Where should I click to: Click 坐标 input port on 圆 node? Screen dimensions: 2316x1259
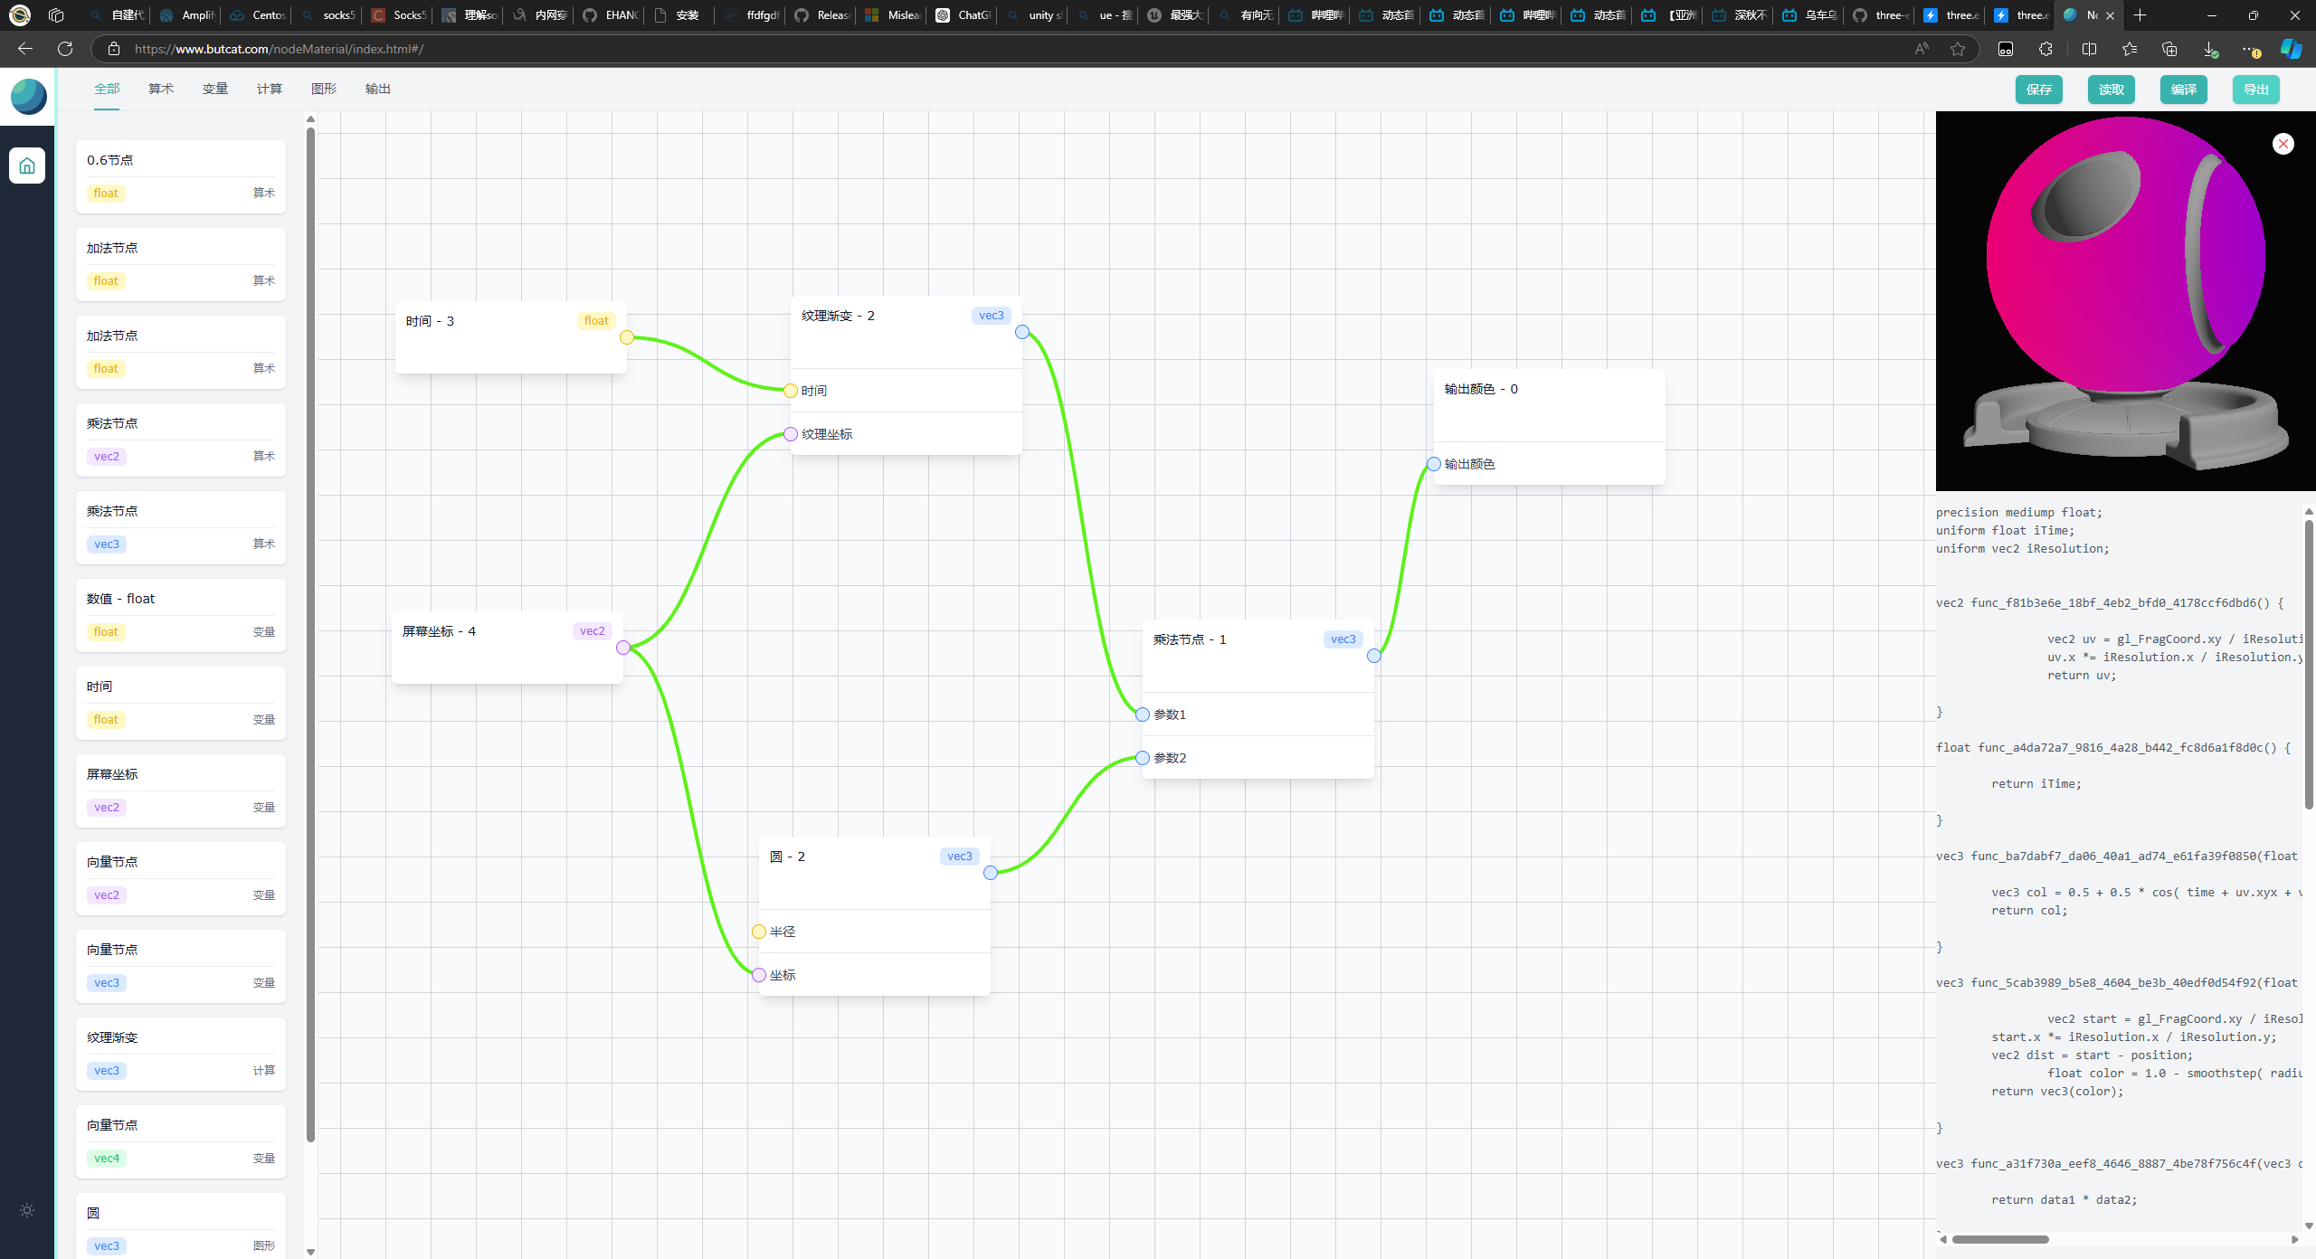(759, 975)
